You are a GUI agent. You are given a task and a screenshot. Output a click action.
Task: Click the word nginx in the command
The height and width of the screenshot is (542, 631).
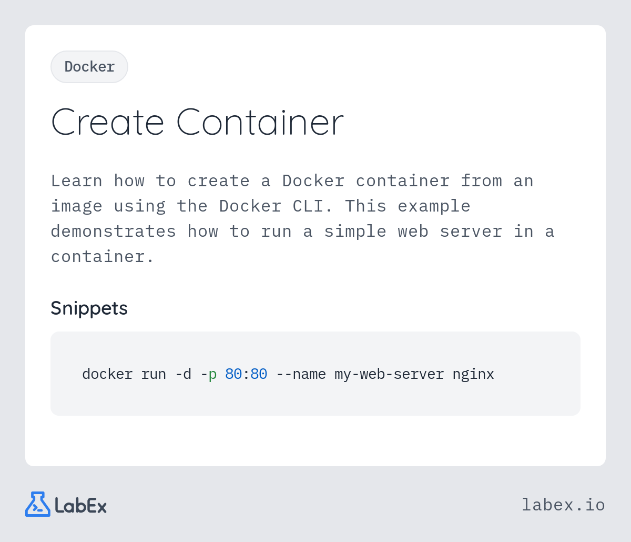pyautogui.click(x=473, y=375)
